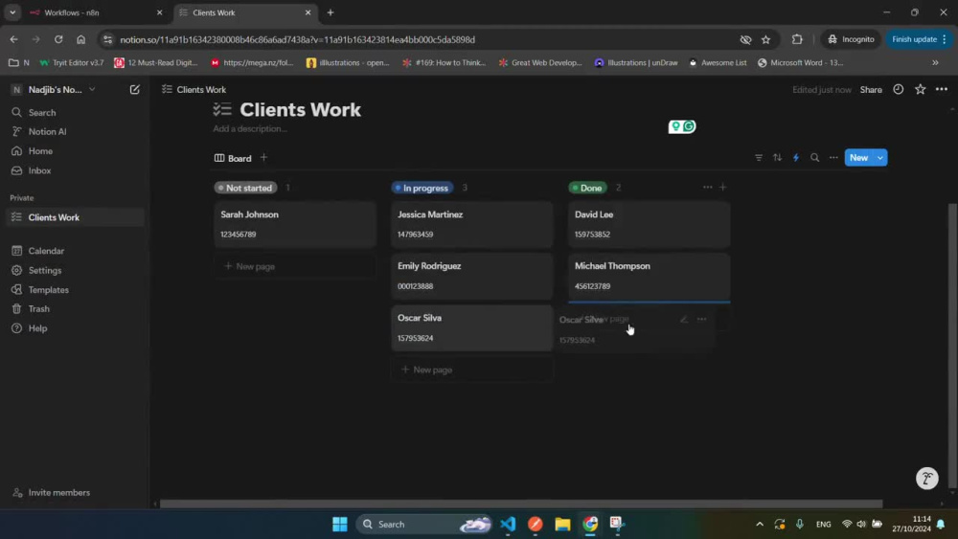Reload the browser page

58,39
